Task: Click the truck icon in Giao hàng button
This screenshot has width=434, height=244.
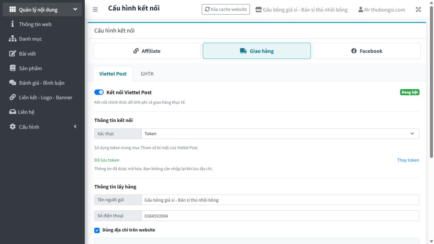Action: (243, 51)
